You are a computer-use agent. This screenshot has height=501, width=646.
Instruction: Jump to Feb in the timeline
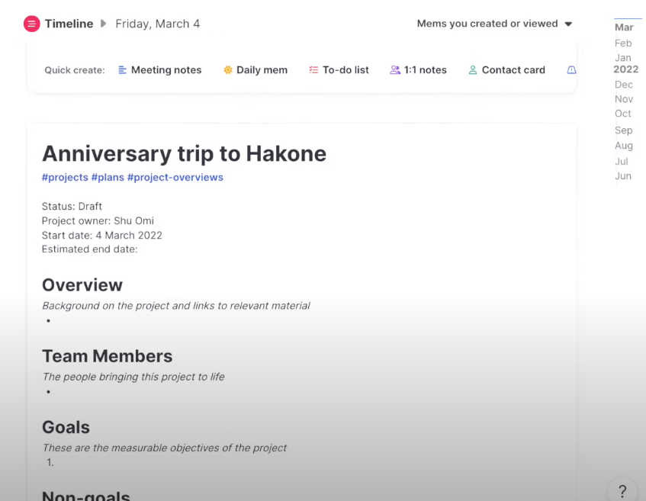tap(623, 43)
